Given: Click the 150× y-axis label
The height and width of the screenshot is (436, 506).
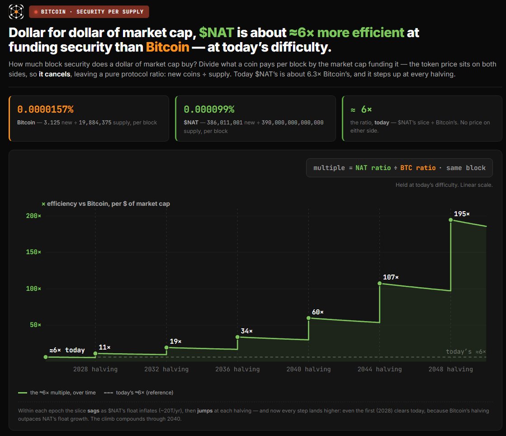Looking at the screenshot, I should (x=33, y=252).
